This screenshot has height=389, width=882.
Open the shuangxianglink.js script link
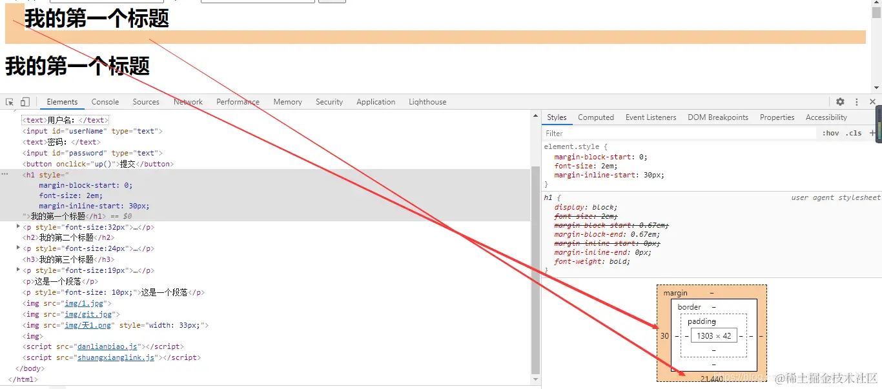point(116,357)
